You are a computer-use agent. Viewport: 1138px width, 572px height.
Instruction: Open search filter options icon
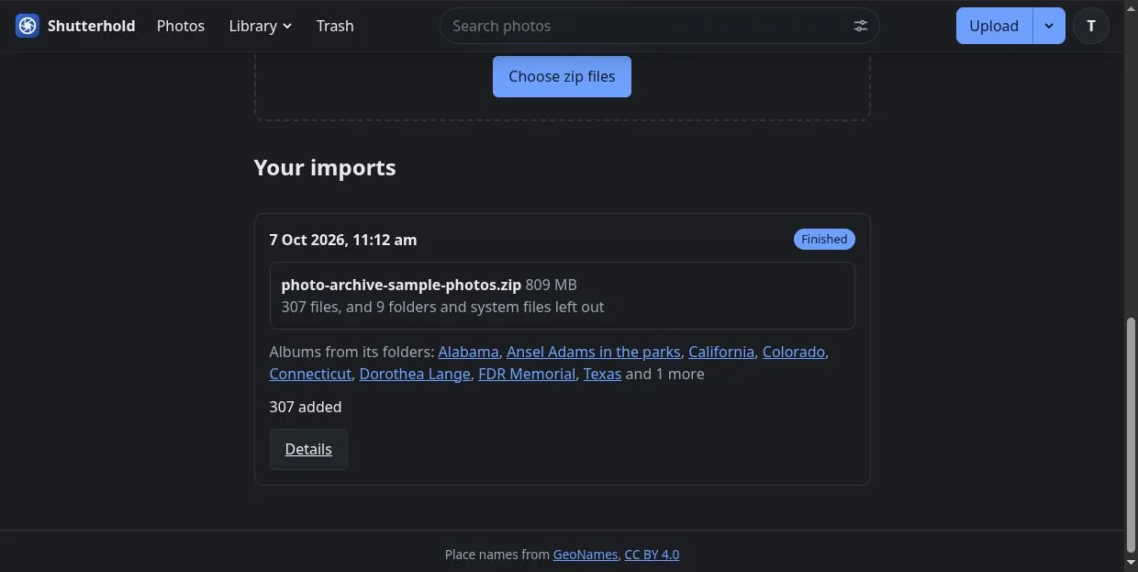pos(860,26)
